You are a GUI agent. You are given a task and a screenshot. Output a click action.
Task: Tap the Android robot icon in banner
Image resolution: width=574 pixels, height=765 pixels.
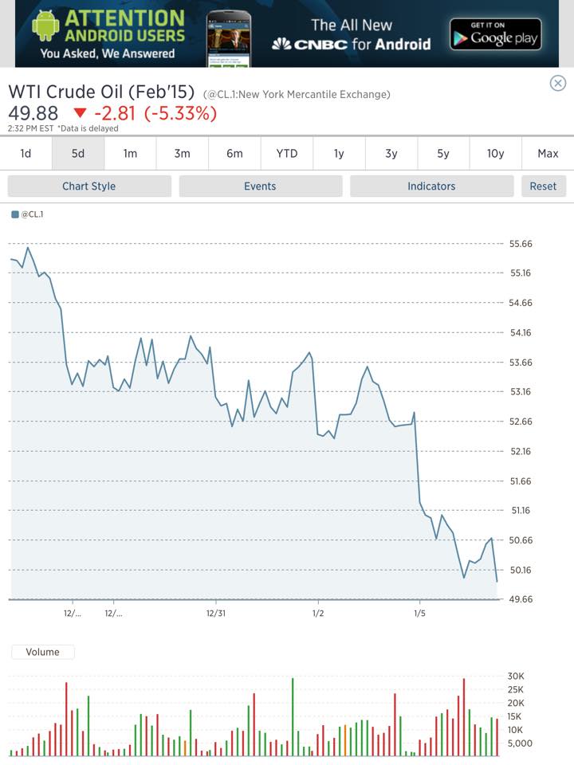click(x=45, y=25)
